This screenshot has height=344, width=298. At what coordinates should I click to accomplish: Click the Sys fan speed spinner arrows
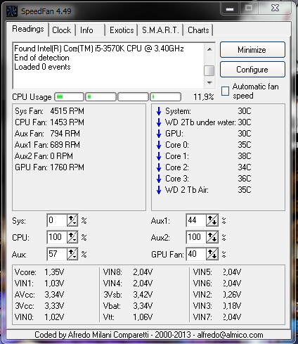(x=72, y=220)
